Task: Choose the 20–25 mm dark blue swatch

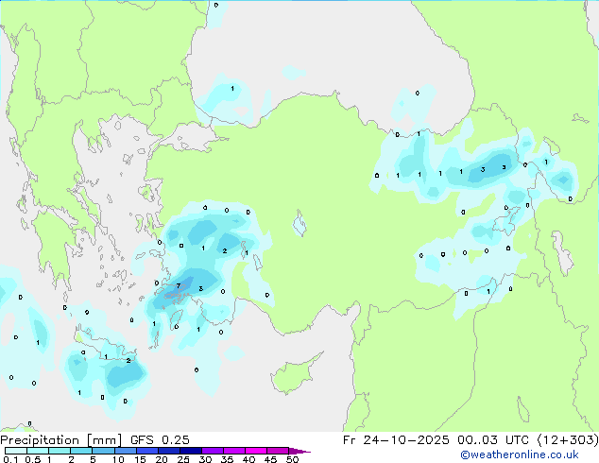Action: 169,451
